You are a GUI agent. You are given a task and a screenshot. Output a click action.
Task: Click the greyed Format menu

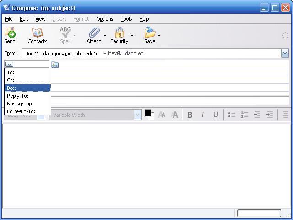[x=81, y=19]
